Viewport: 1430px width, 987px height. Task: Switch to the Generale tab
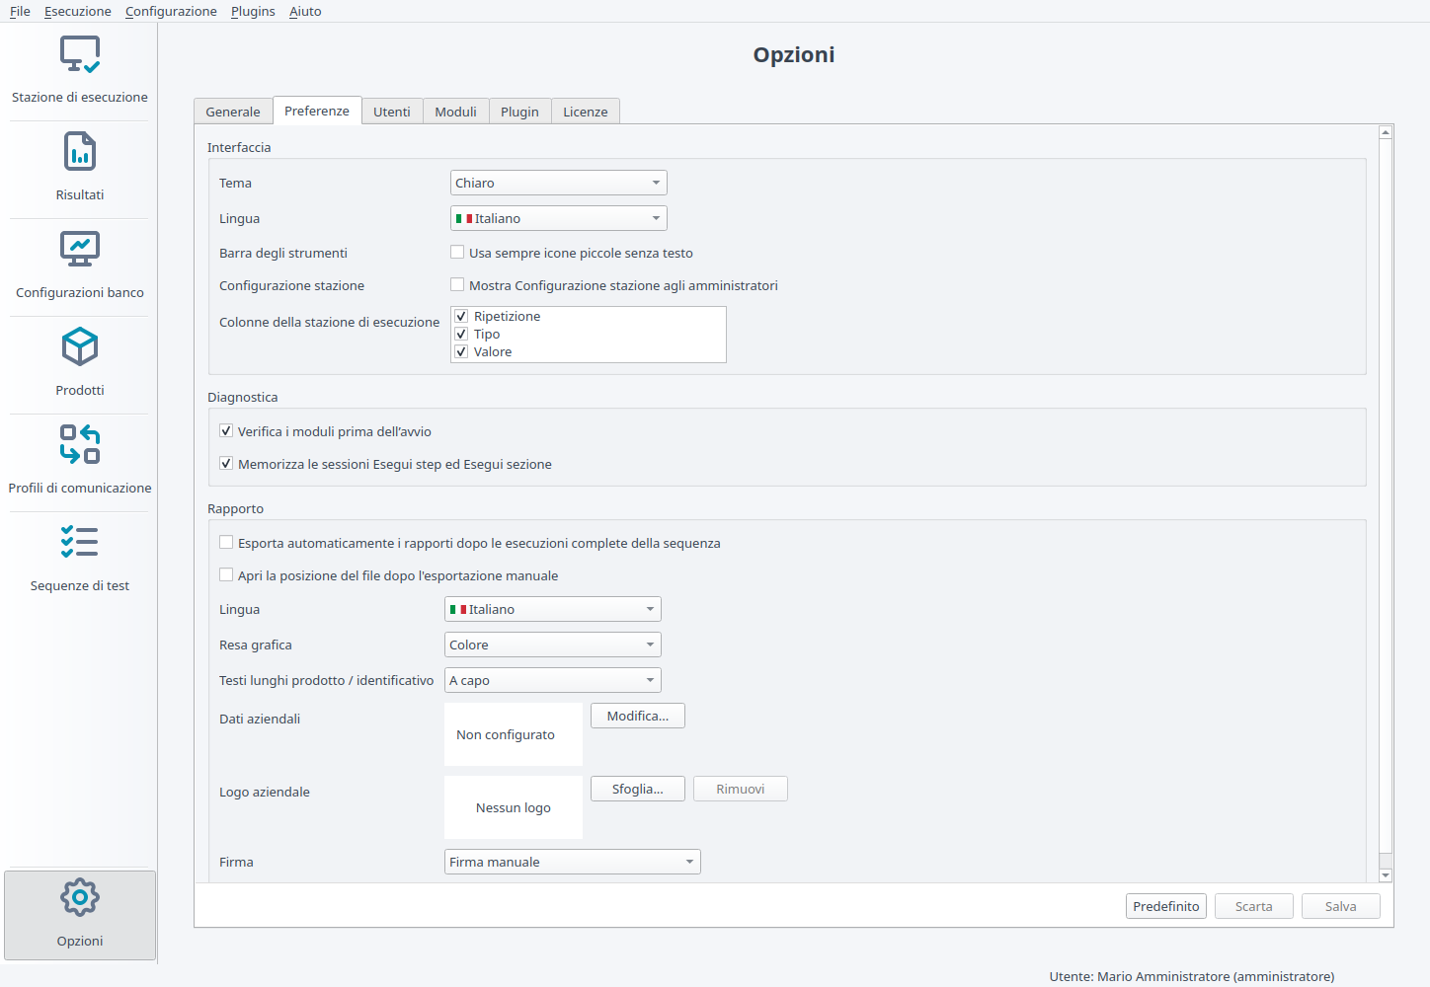click(233, 112)
